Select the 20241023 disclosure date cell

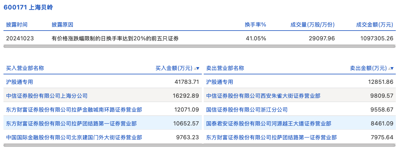20,38
